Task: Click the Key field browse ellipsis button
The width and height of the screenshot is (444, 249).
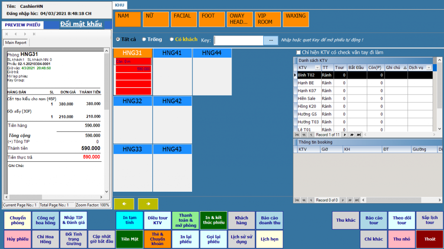Action: click(271, 40)
